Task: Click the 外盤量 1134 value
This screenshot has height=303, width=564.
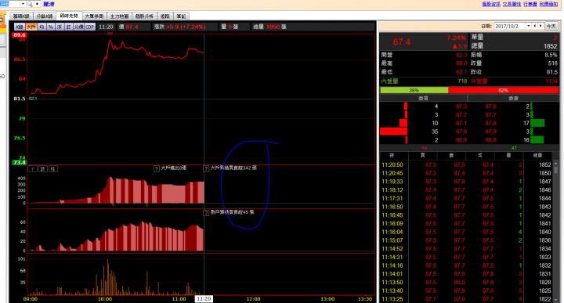Action: click(x=551, y=81)
